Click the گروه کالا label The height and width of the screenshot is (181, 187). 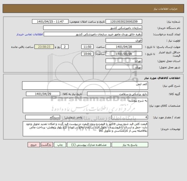[x=174, y=94]
